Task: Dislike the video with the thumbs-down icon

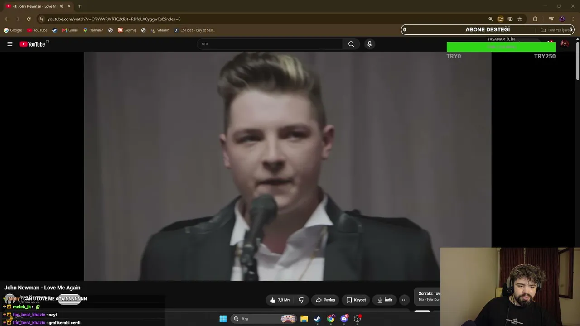Action: [x=301, y=300]
